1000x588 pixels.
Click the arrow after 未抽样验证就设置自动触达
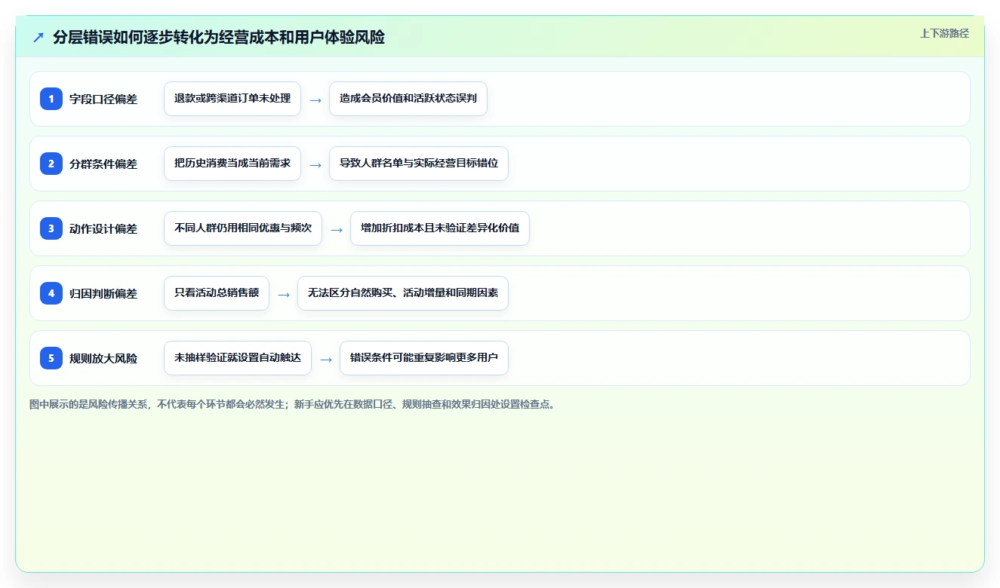[x=326, y=359]
